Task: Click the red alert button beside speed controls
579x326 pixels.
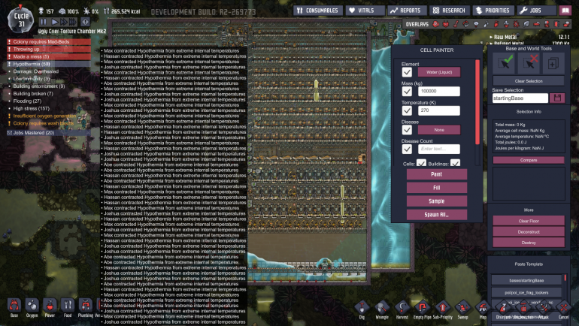Action: pyautogui.click(x=85, y=23)
